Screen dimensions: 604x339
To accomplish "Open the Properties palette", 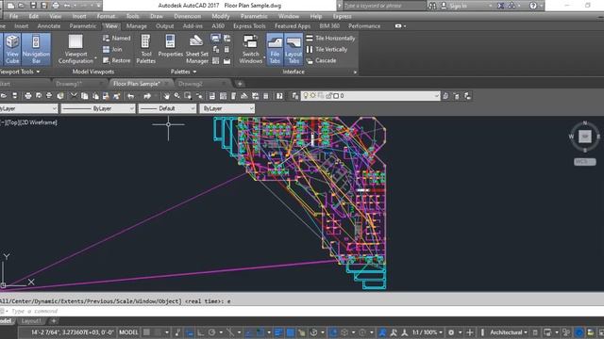I will click(170, 46).
